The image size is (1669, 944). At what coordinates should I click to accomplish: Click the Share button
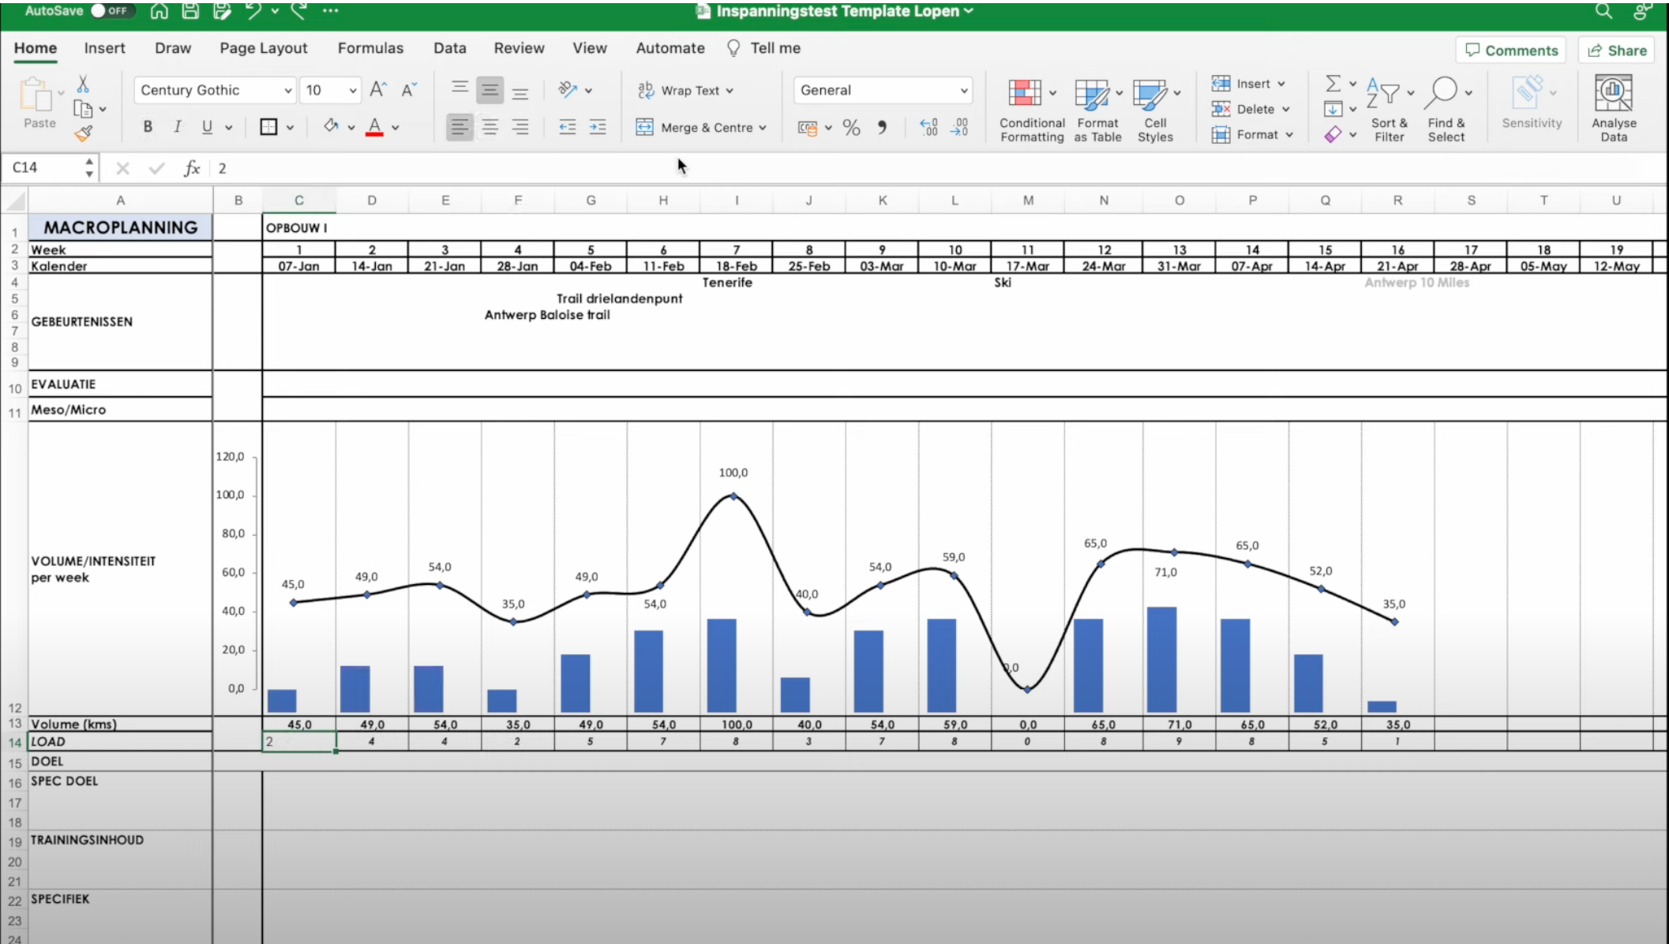click(x=1615, y=50)
